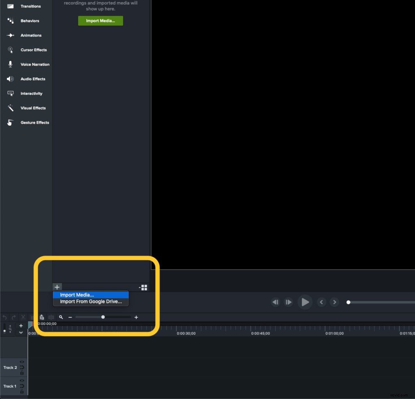Open the add media plus dropdown
The width and height of the screenshot is (415, 399).
pyautogui.click(x=57, y=287)
